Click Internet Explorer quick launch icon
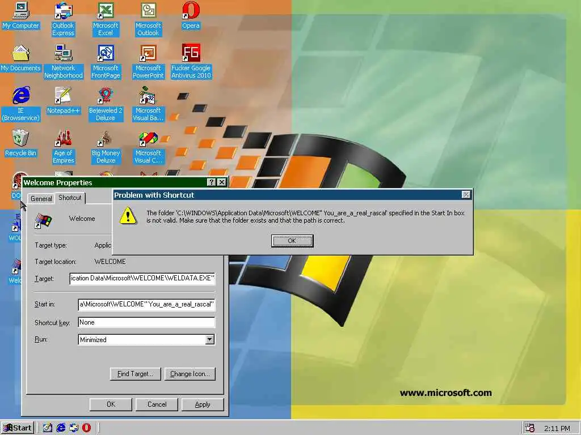The image size is (581, 435). [61, 428]
